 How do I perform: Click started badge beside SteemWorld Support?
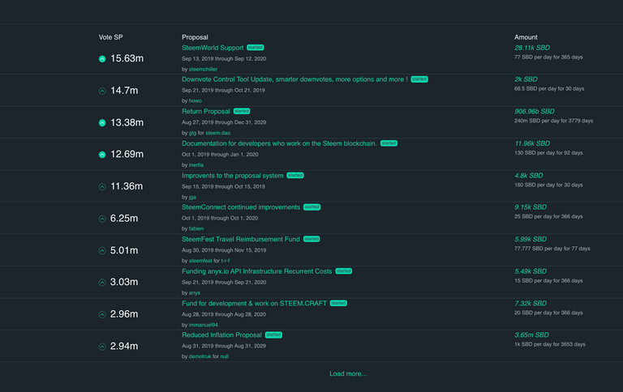pyautogui.click(x=255, y=48)
